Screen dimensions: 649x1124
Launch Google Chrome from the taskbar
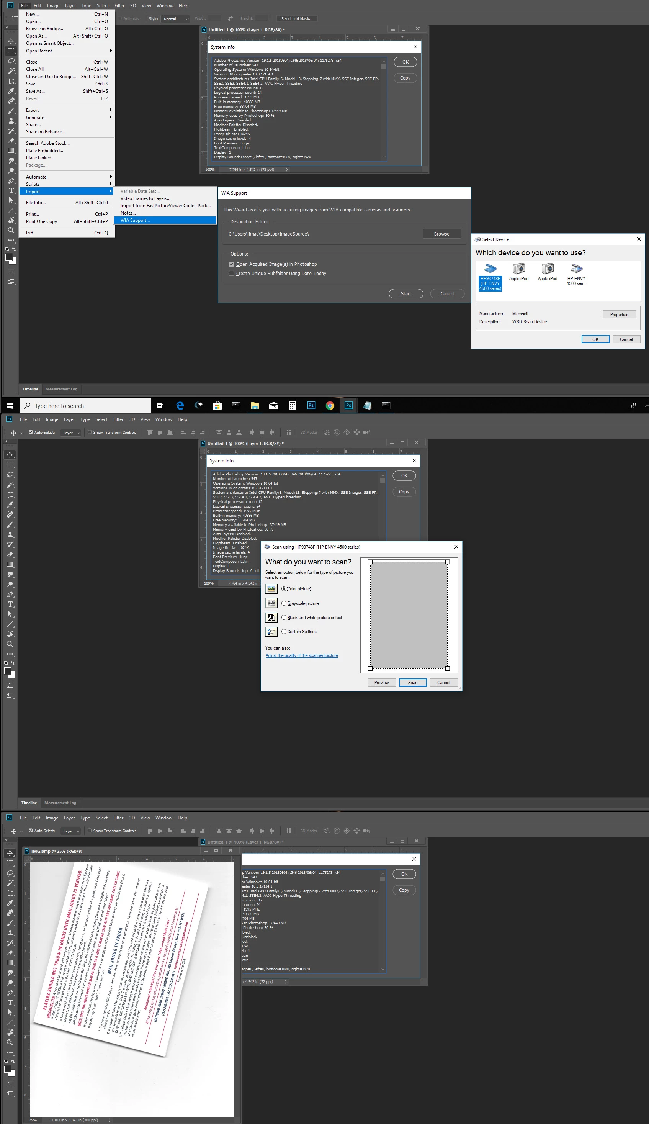click(330, 405)
